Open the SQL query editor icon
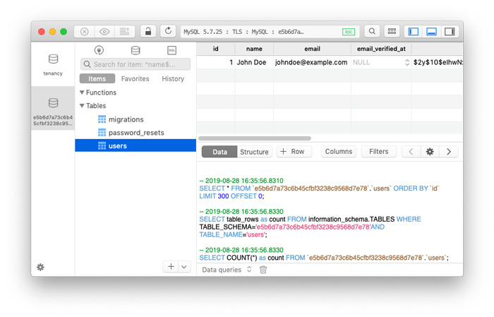 [171, 50]
